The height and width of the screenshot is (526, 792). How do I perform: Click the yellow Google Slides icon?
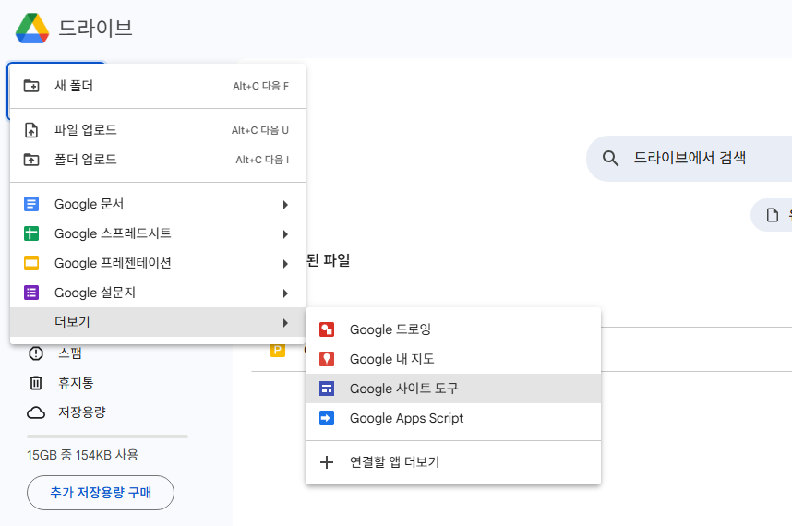(x=31, y=263)
